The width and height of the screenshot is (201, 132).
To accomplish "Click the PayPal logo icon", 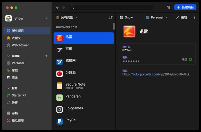I will 60,121.
